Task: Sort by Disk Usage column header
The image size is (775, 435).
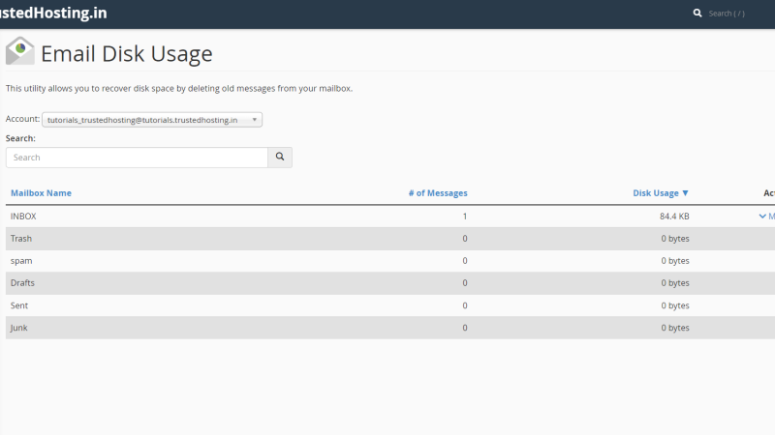Action: (x=656, y=192)
